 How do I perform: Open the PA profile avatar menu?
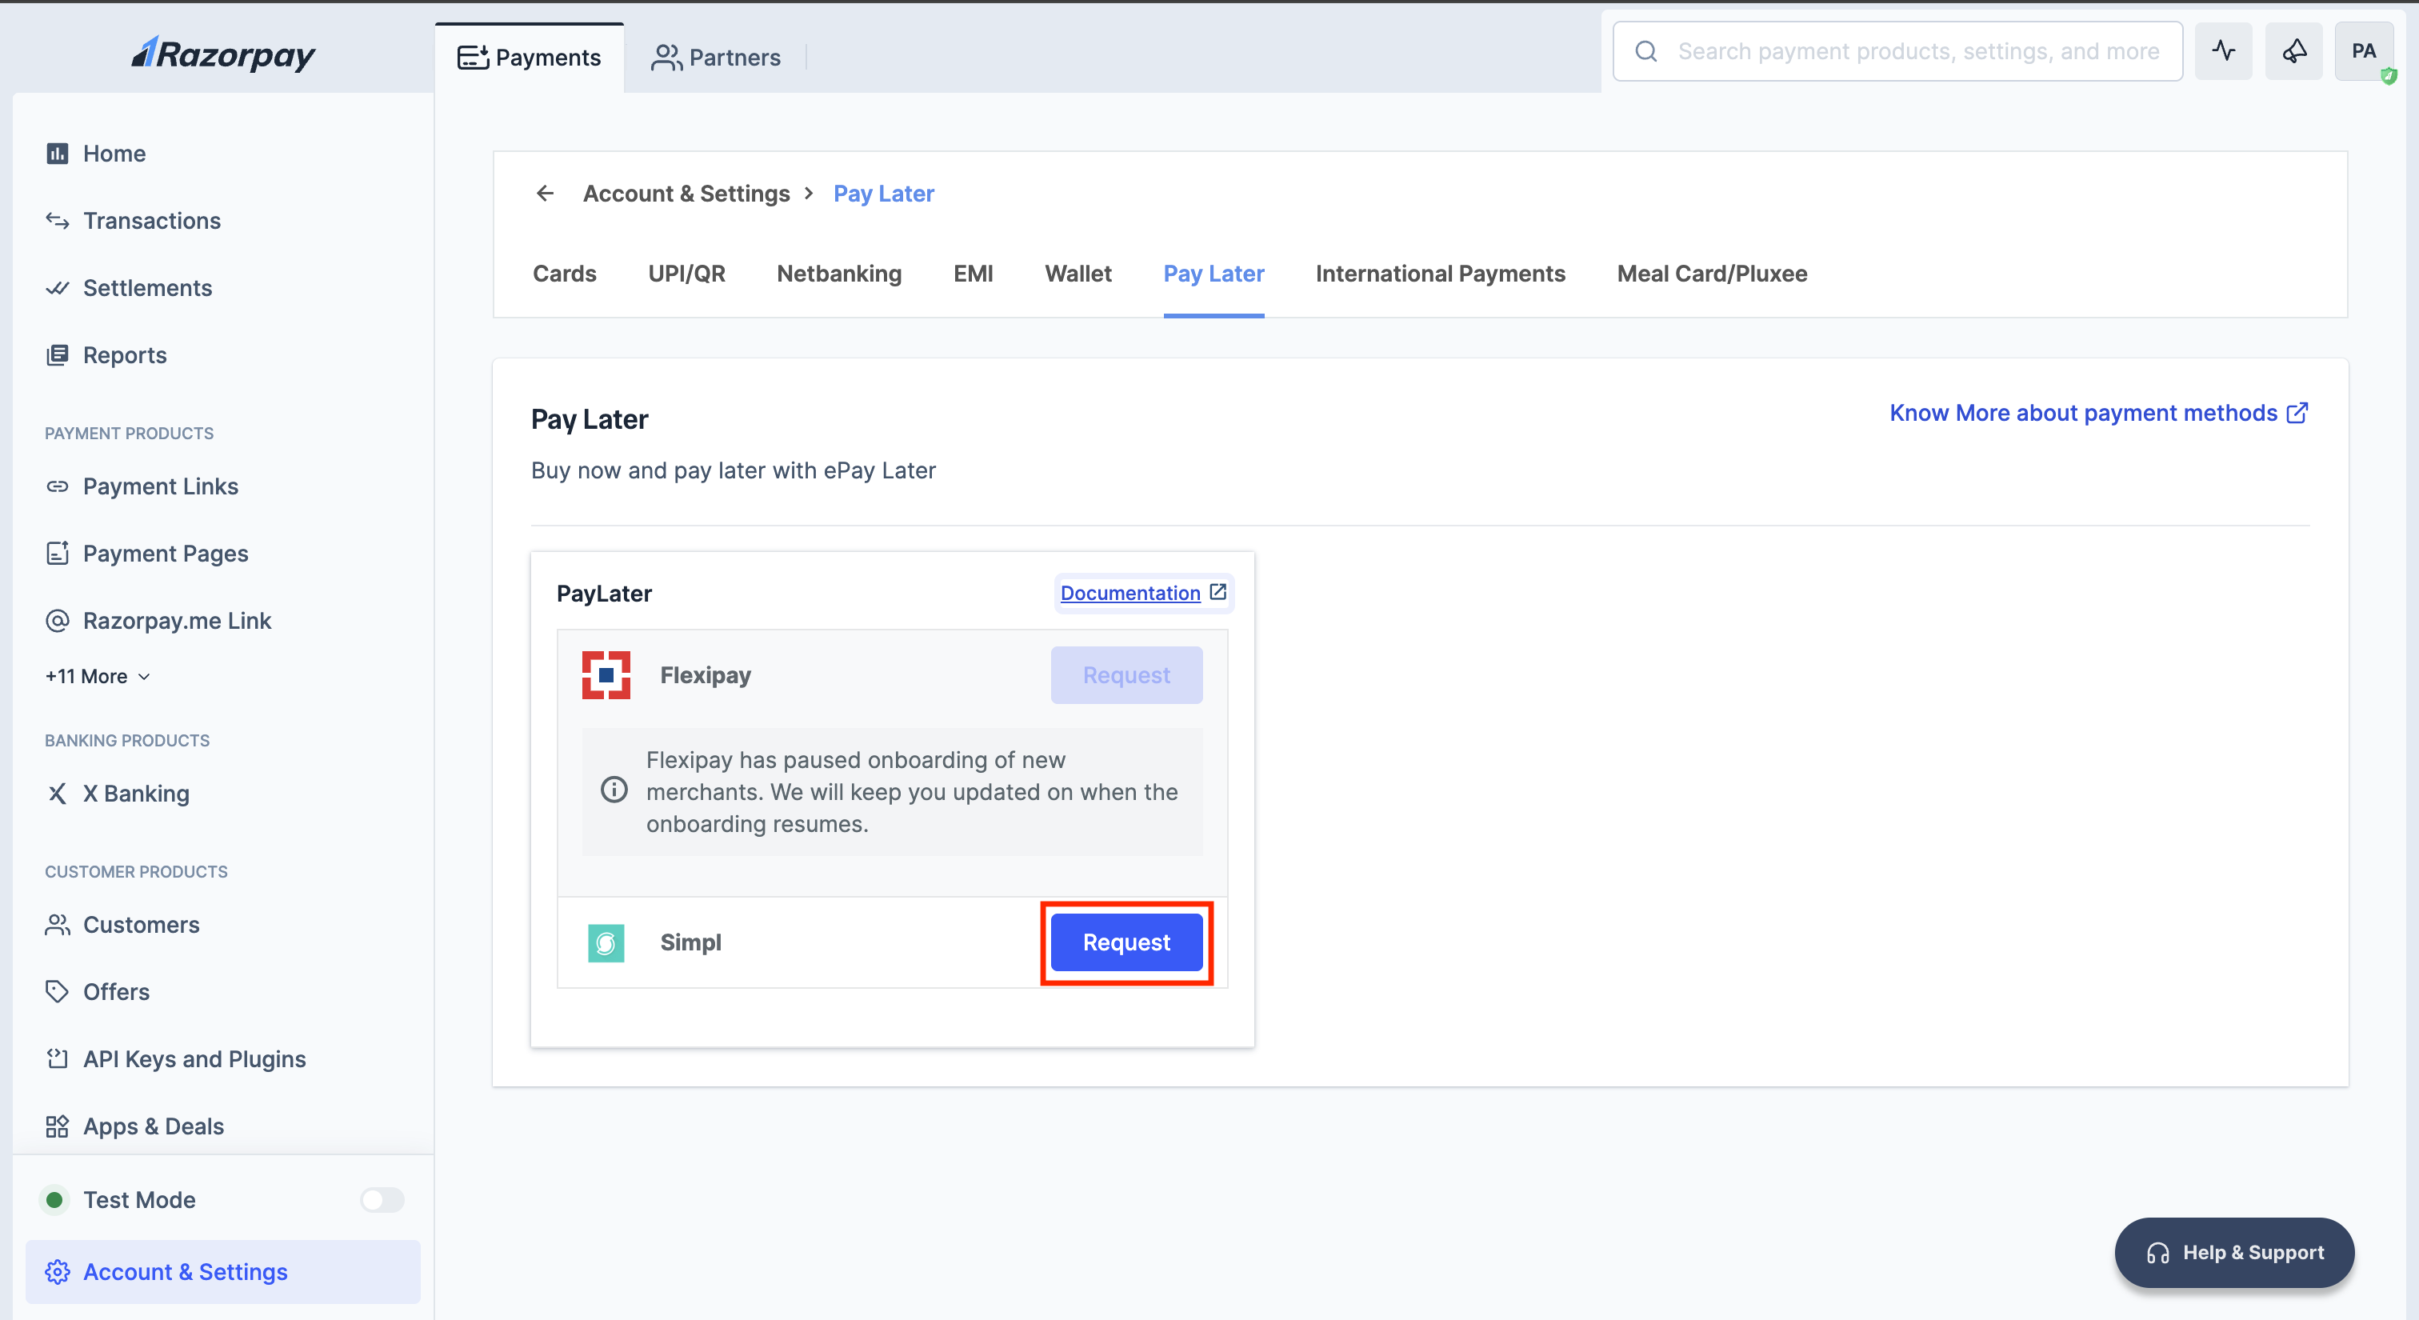click(x=2364, y=52)
